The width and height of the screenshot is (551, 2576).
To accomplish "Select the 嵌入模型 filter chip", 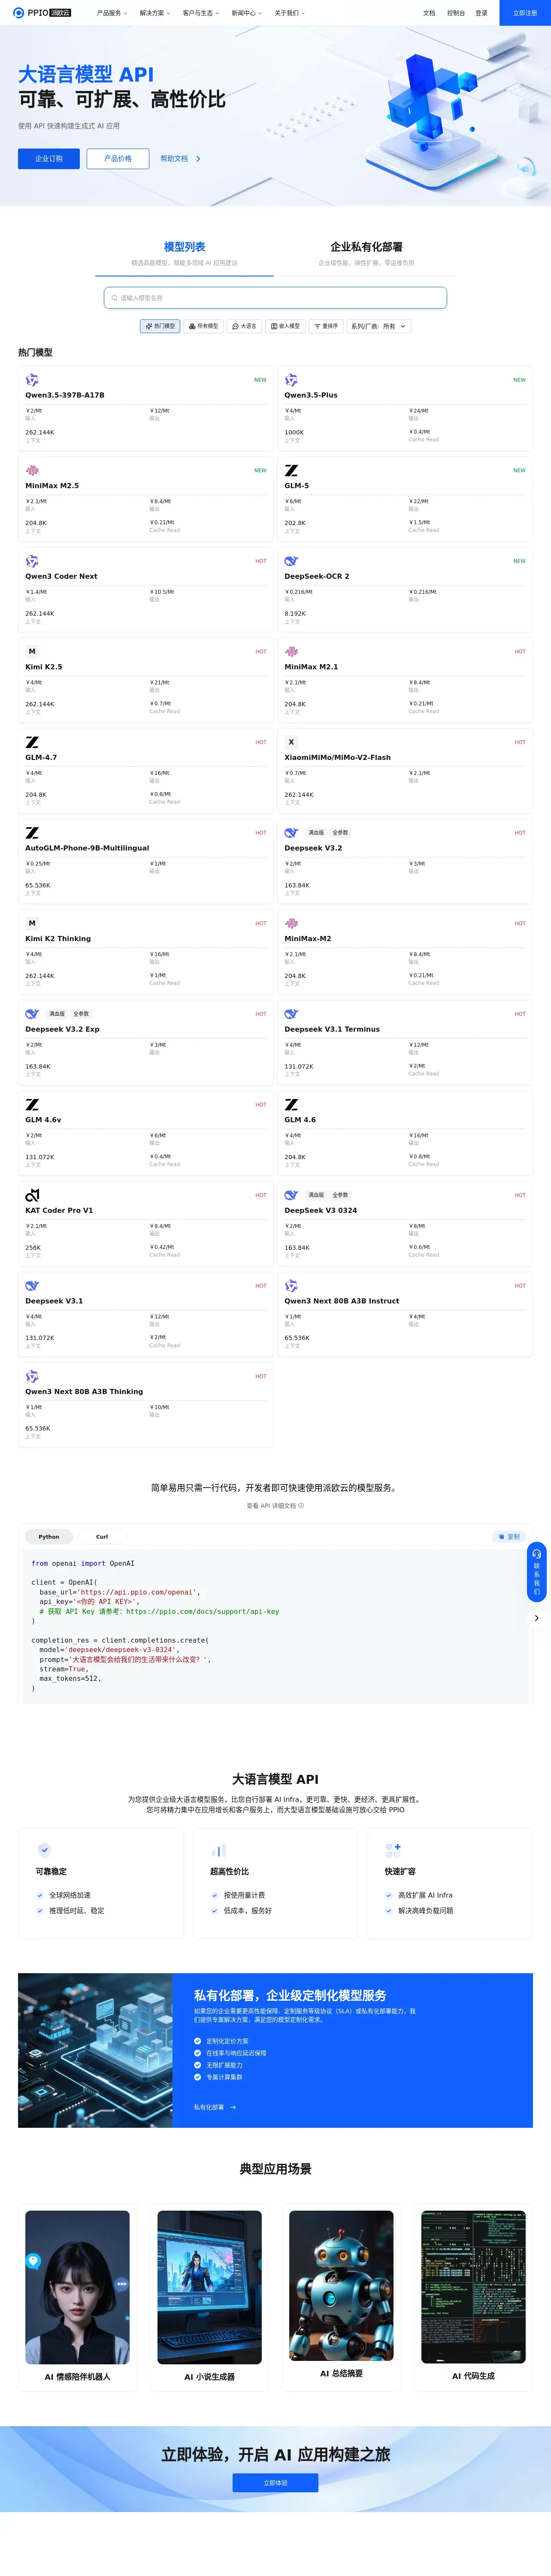I will click(285, 326).
